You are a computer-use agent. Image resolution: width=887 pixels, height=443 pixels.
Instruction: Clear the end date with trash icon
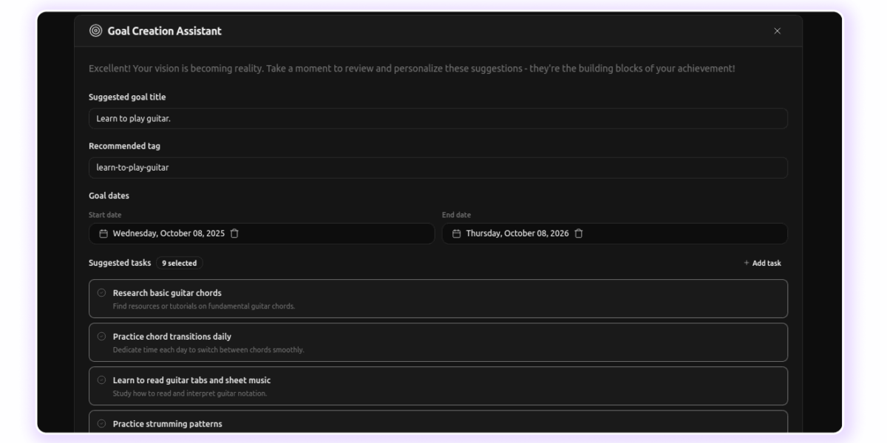click(579, 234)
